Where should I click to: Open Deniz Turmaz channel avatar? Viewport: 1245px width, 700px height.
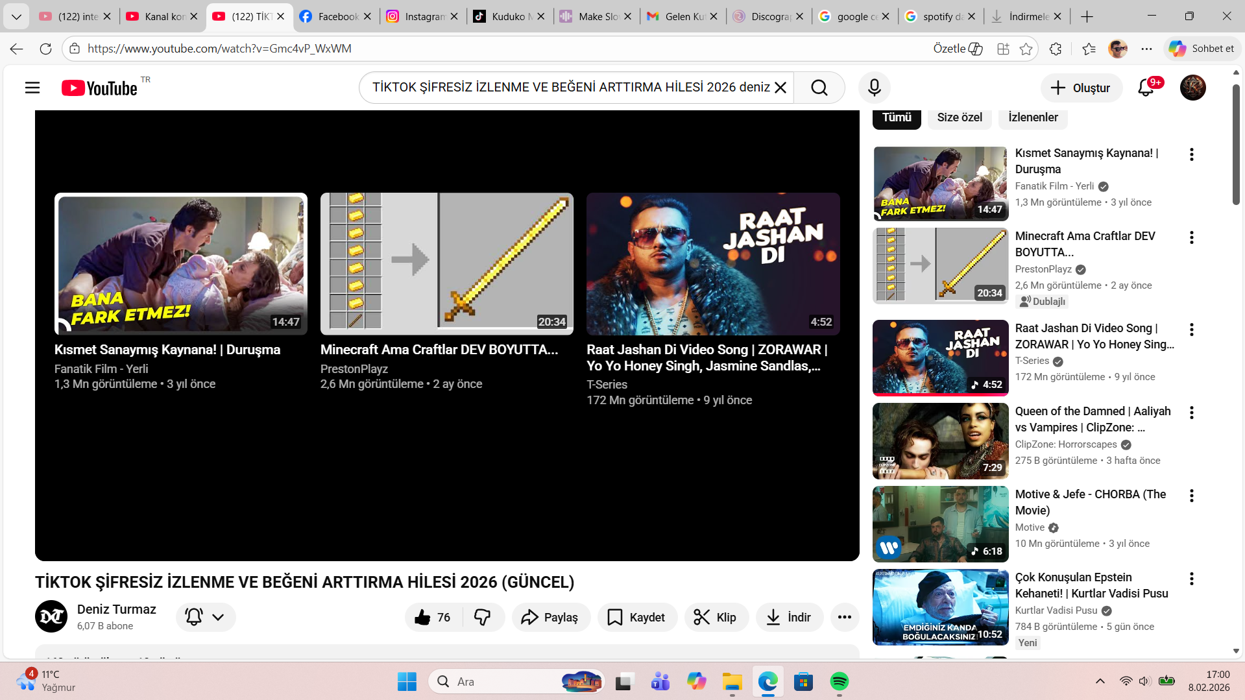point(51,616)
